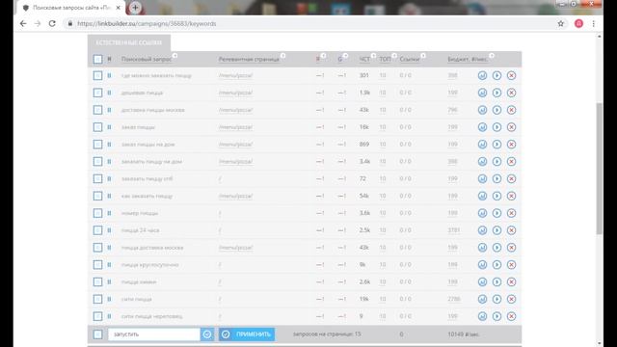
Task: Click the pause icon next to 'пицца 24 часа'
Action: click(109, 230)
